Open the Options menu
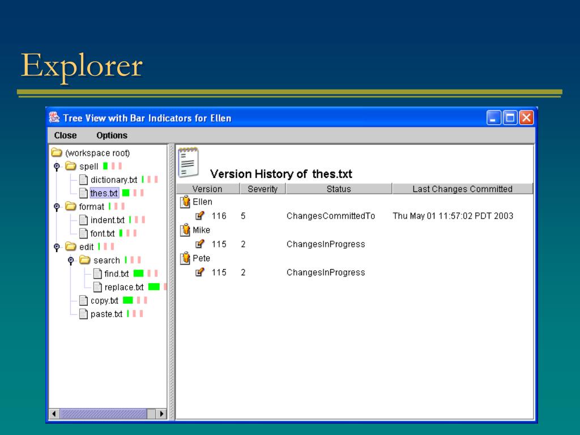The image size is (580, 435). [x=112, y=135]
